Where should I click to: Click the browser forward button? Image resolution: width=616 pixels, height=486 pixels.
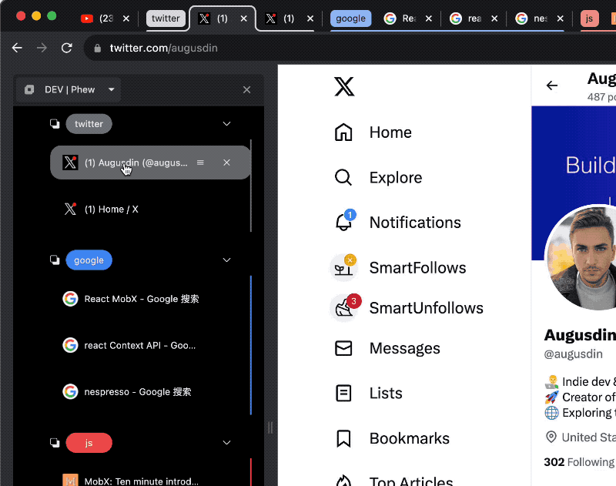[42, 48]
